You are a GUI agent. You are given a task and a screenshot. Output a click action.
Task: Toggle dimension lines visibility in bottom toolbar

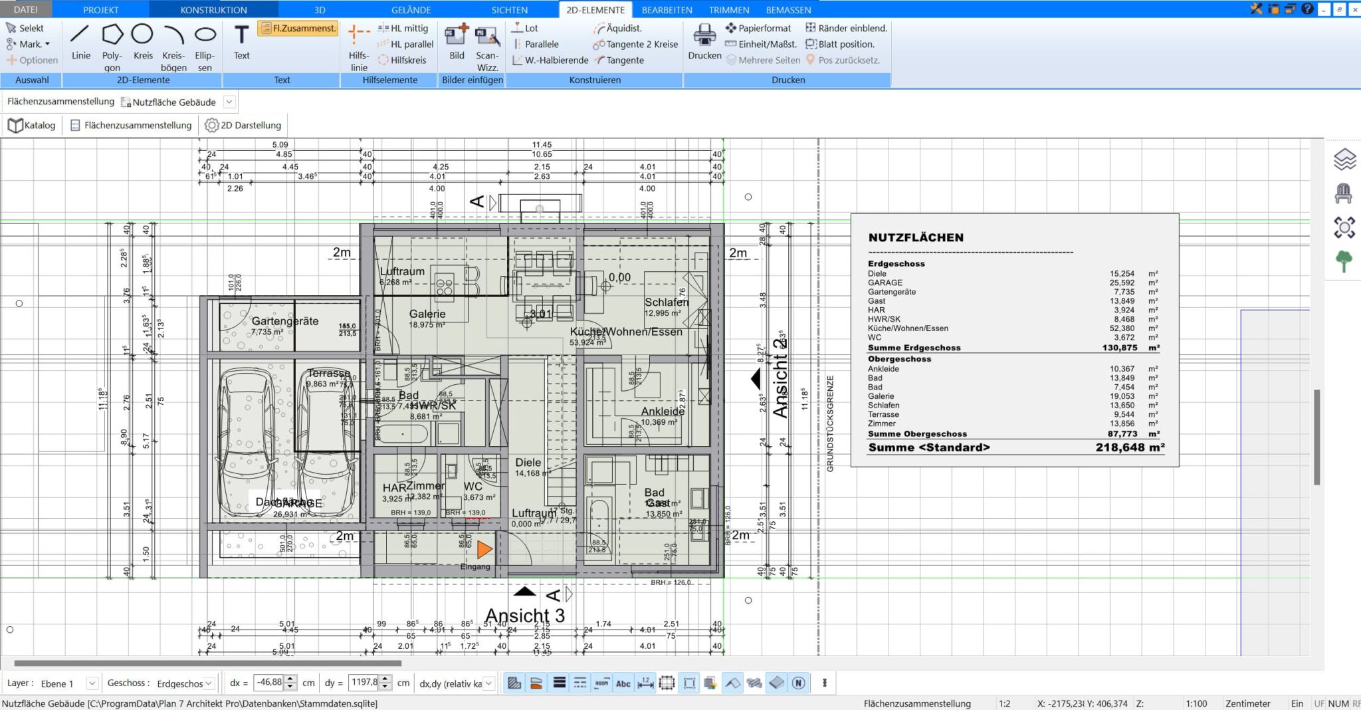coord(645,683)
